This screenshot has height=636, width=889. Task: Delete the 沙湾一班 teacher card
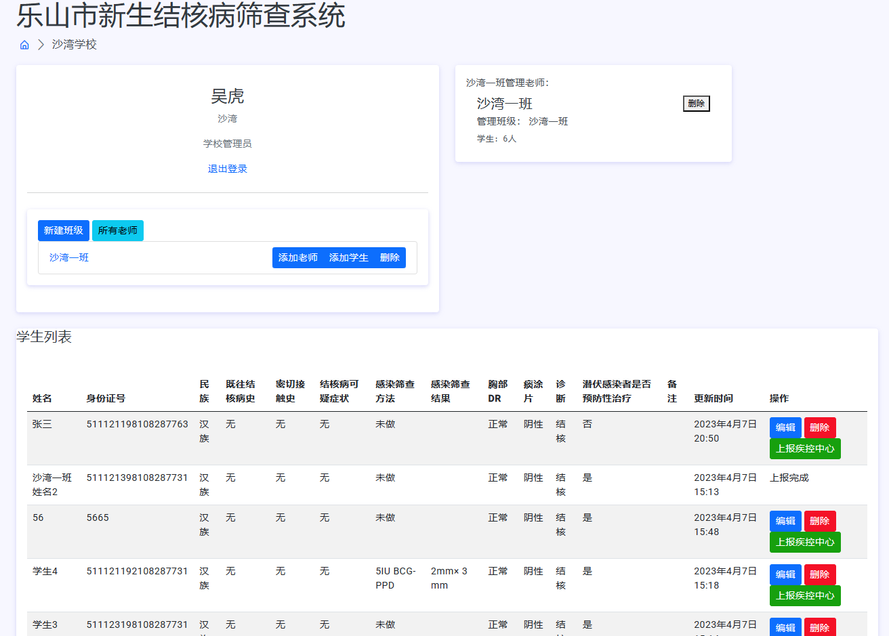point(697,104)
